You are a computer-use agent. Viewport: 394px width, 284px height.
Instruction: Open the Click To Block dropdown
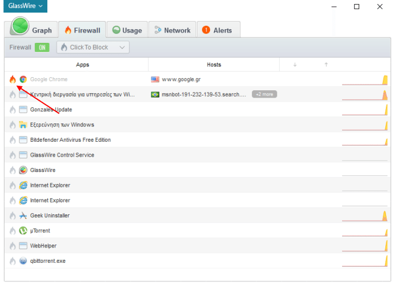(93, 47)
